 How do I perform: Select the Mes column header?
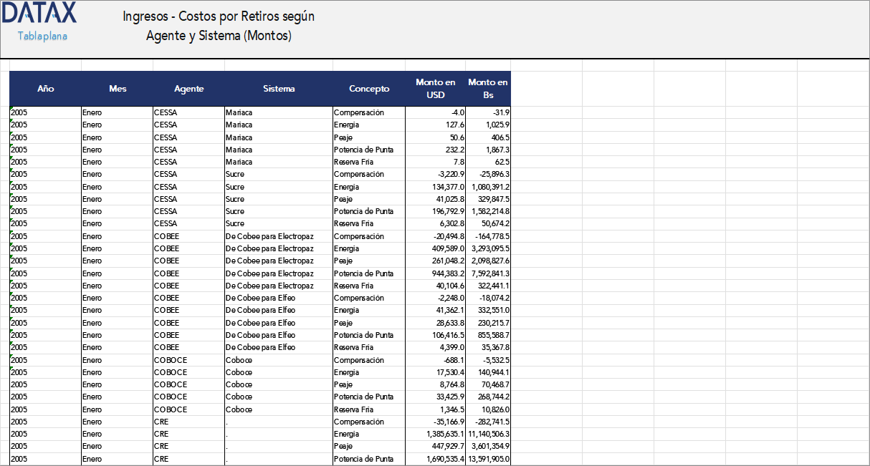[118, 89]
